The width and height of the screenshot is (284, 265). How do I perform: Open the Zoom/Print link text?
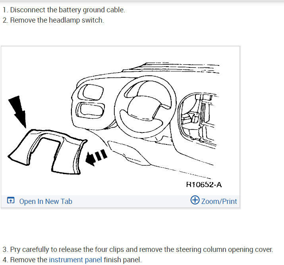tap(219, 202)
